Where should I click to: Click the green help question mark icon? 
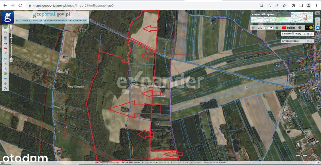pos(277,28)
